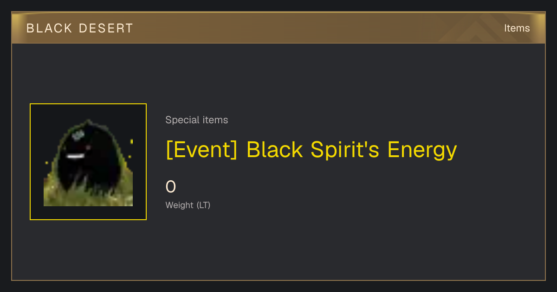Click the (LT) unit text
557x292 pixels.
click(x=203, y=205)
